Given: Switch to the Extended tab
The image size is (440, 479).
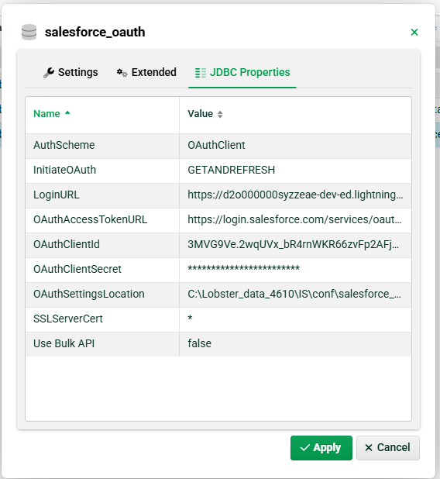Looking at the screenshot, I should tap(146, 72).
